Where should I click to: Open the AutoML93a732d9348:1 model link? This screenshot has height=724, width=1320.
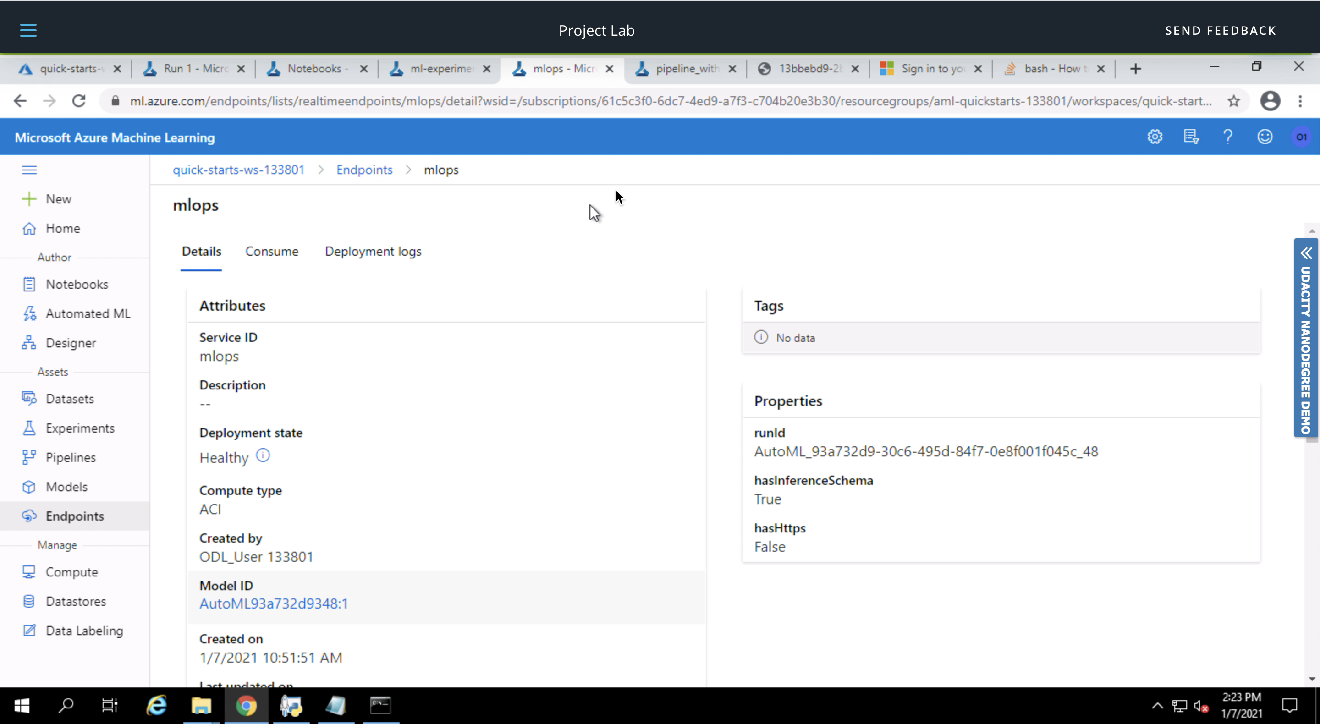[274, 603]
